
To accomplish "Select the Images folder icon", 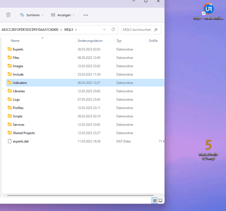I will coord(10,66).
